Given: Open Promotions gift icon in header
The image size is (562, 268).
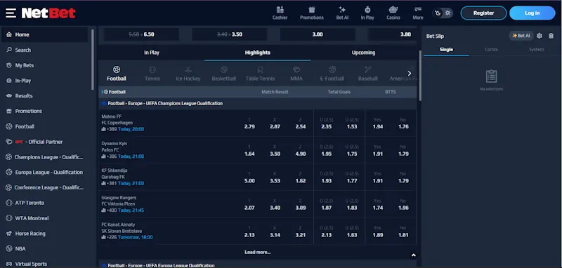Looking at the screenshot, I should (311, 13).
